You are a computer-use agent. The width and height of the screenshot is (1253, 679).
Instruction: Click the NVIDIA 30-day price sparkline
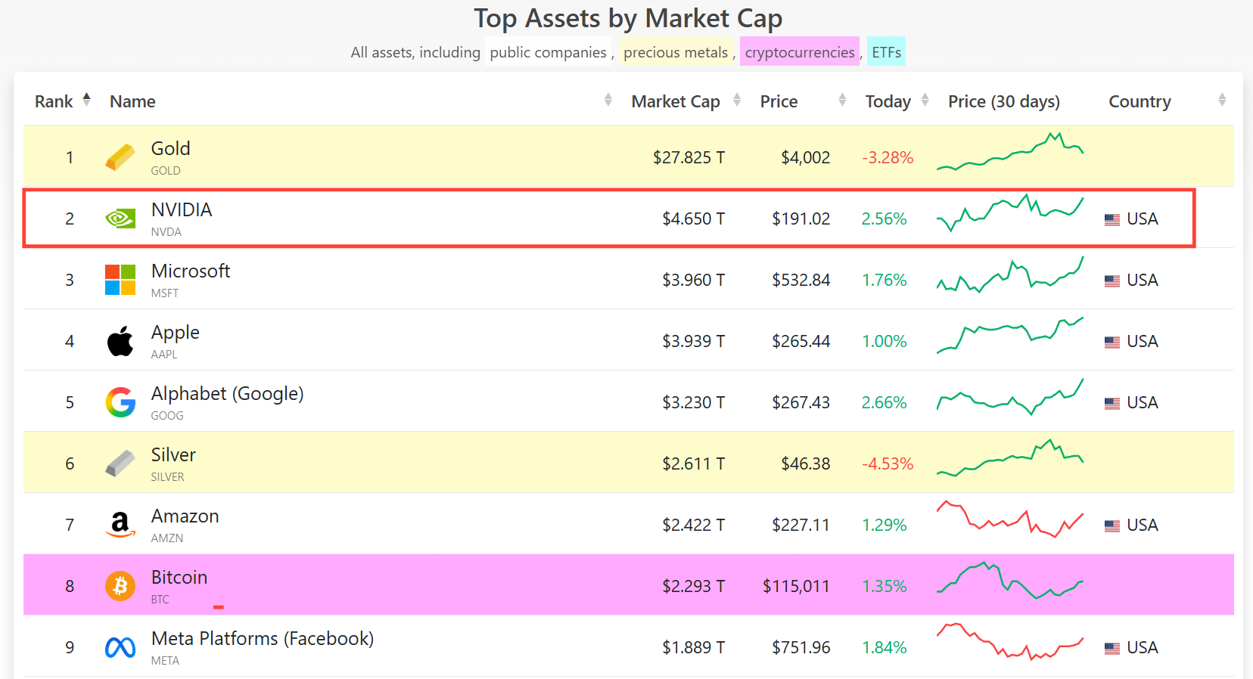point(1010,214)
